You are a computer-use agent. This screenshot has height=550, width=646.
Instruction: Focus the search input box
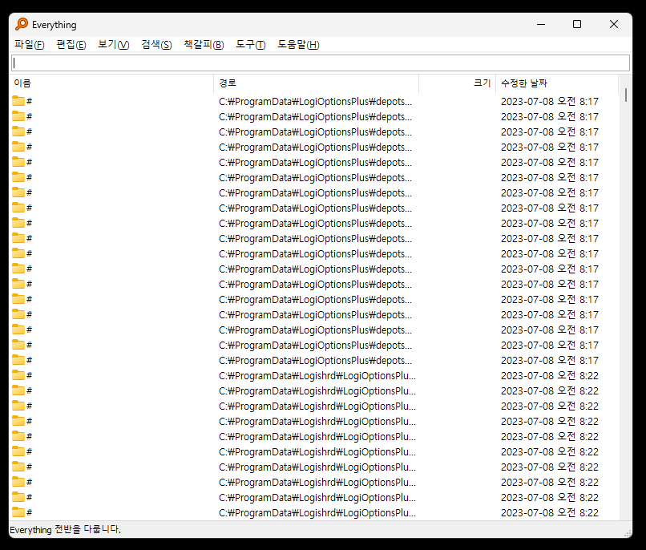321,63
